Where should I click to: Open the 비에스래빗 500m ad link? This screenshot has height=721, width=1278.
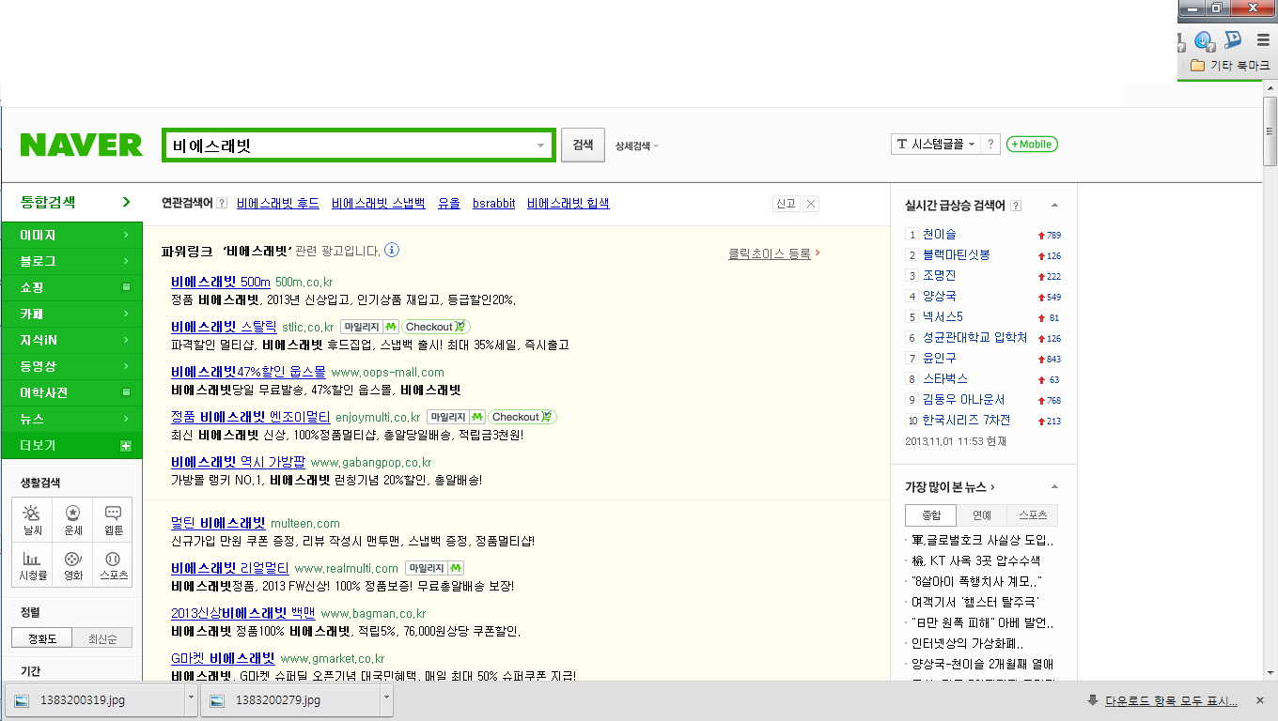point(221,282)
